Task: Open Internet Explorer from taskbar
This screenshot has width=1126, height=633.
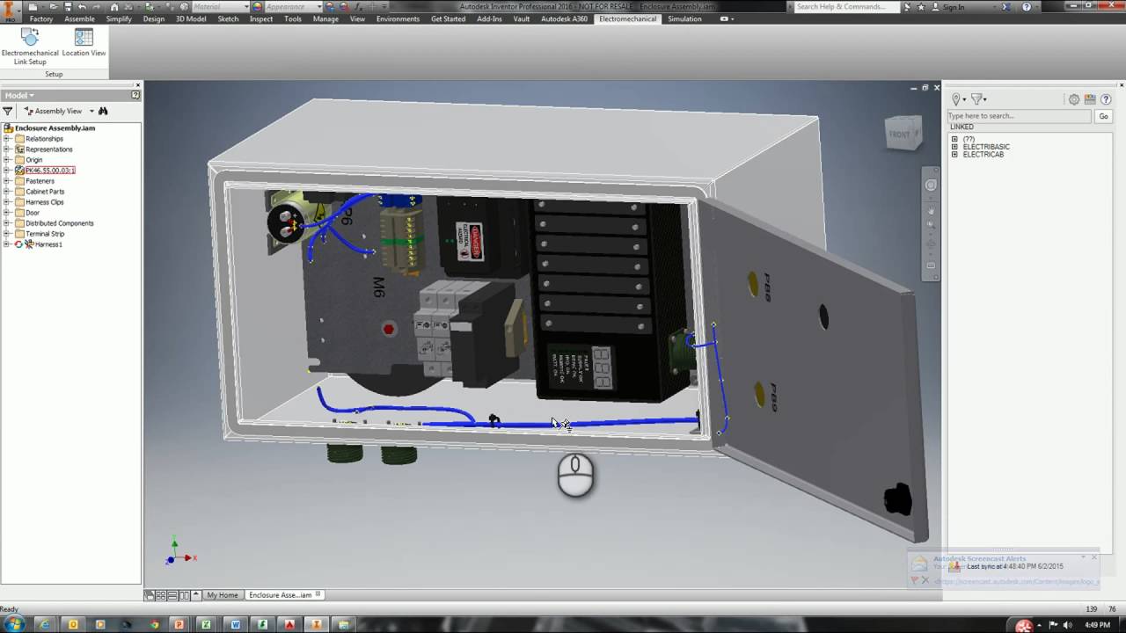Action: (45, 625)
